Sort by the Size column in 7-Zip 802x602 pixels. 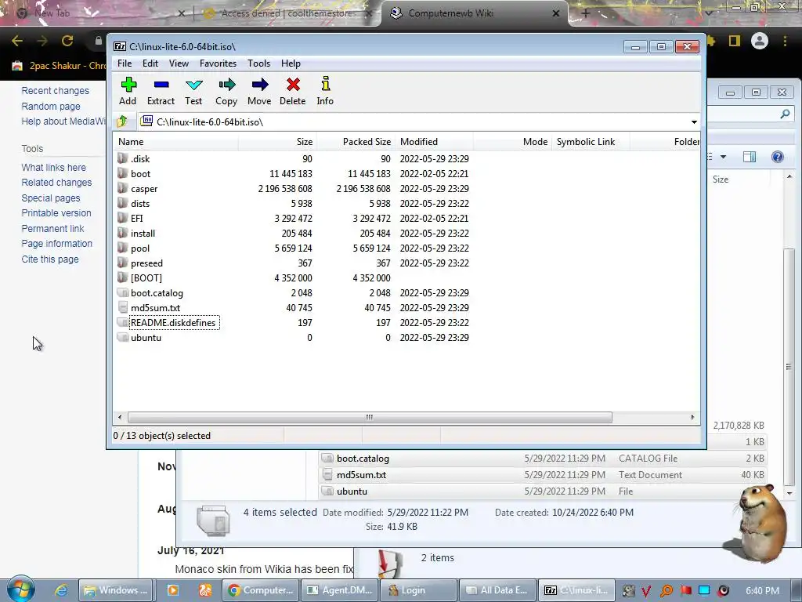[277, 142]
